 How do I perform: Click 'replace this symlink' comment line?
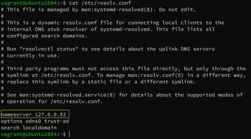pyautogui.click(x=99, y=82)
